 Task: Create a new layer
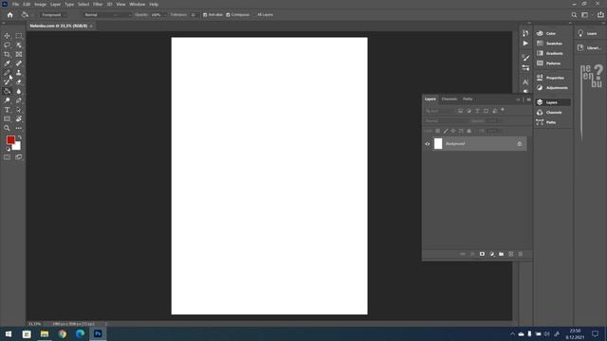coord(511,254)
